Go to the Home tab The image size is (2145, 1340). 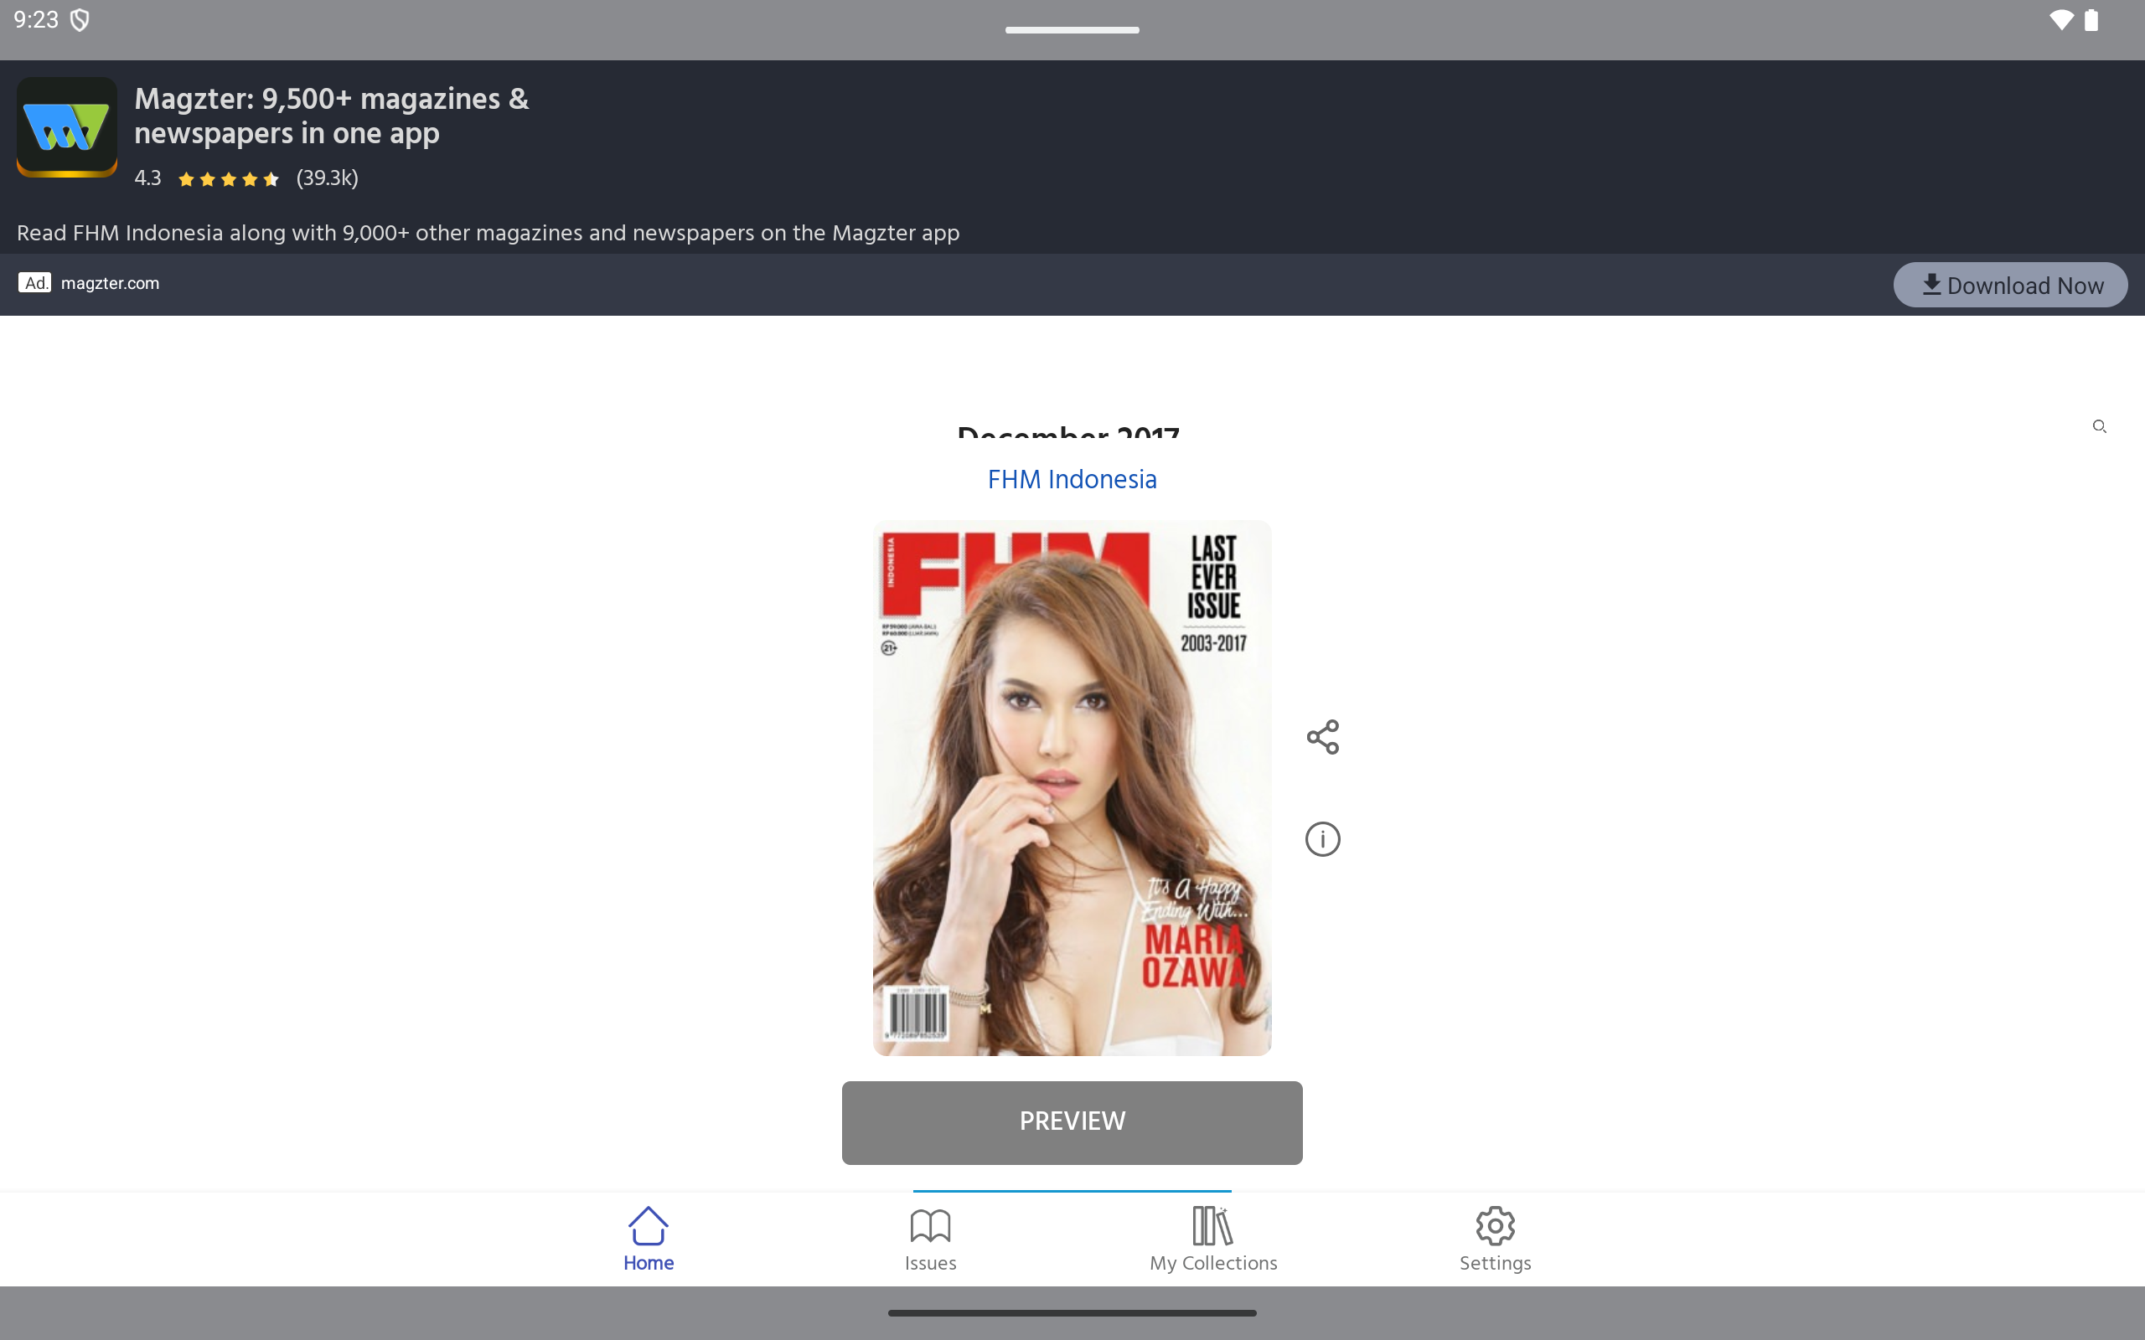pyautogui.click(x=648, y=1239)
